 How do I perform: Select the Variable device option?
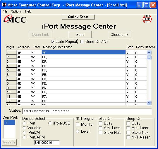[x=24, y=128]
